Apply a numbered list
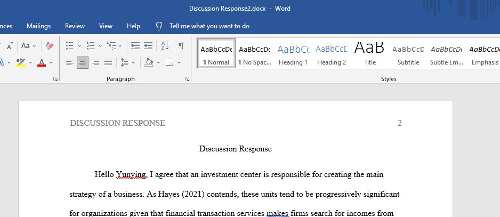This screenshot has height=217, width=500. (x=91, y=46)
